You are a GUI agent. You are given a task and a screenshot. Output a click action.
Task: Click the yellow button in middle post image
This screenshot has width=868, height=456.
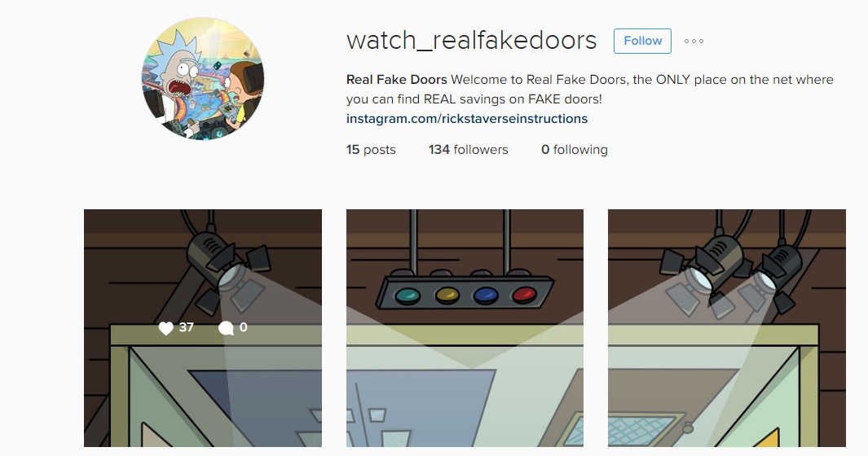pyautogui.click(x=447, y=296)
